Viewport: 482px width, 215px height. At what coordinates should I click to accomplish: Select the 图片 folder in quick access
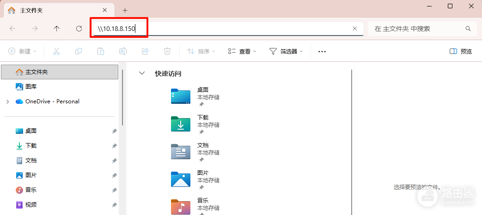tap(195, 180)
